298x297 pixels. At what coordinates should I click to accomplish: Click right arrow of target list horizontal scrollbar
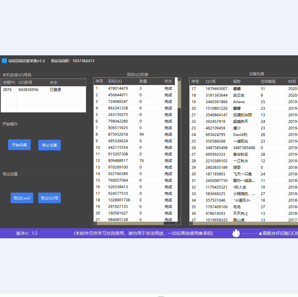coord(176,223)
